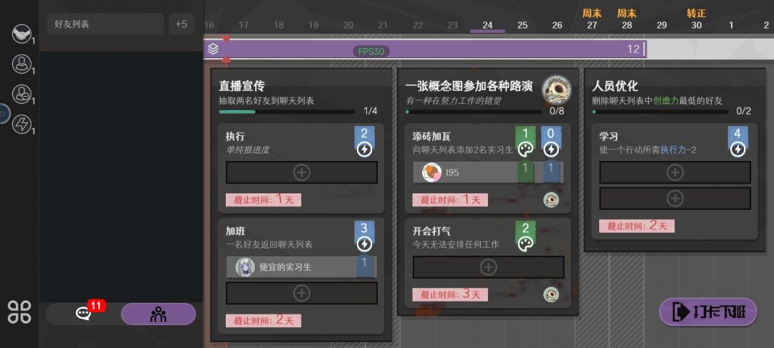The width and height of the screenshot is (774, 348).
Task: Add a friend to second 学习 slot
Action: 675,198
